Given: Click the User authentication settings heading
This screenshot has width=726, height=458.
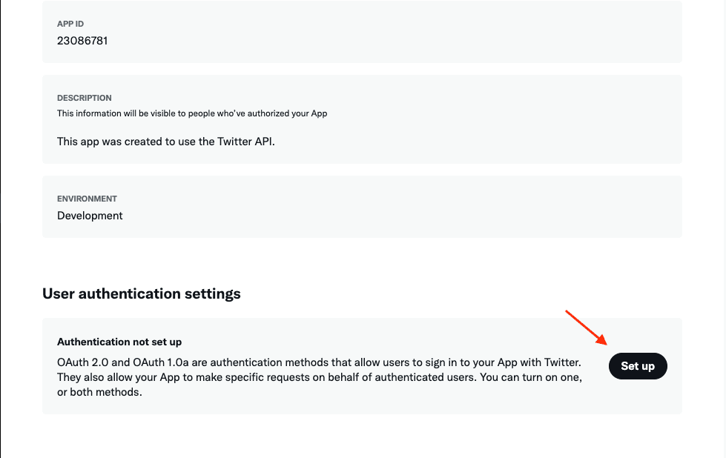Looking at the screenshot, I should click(141, 293).
